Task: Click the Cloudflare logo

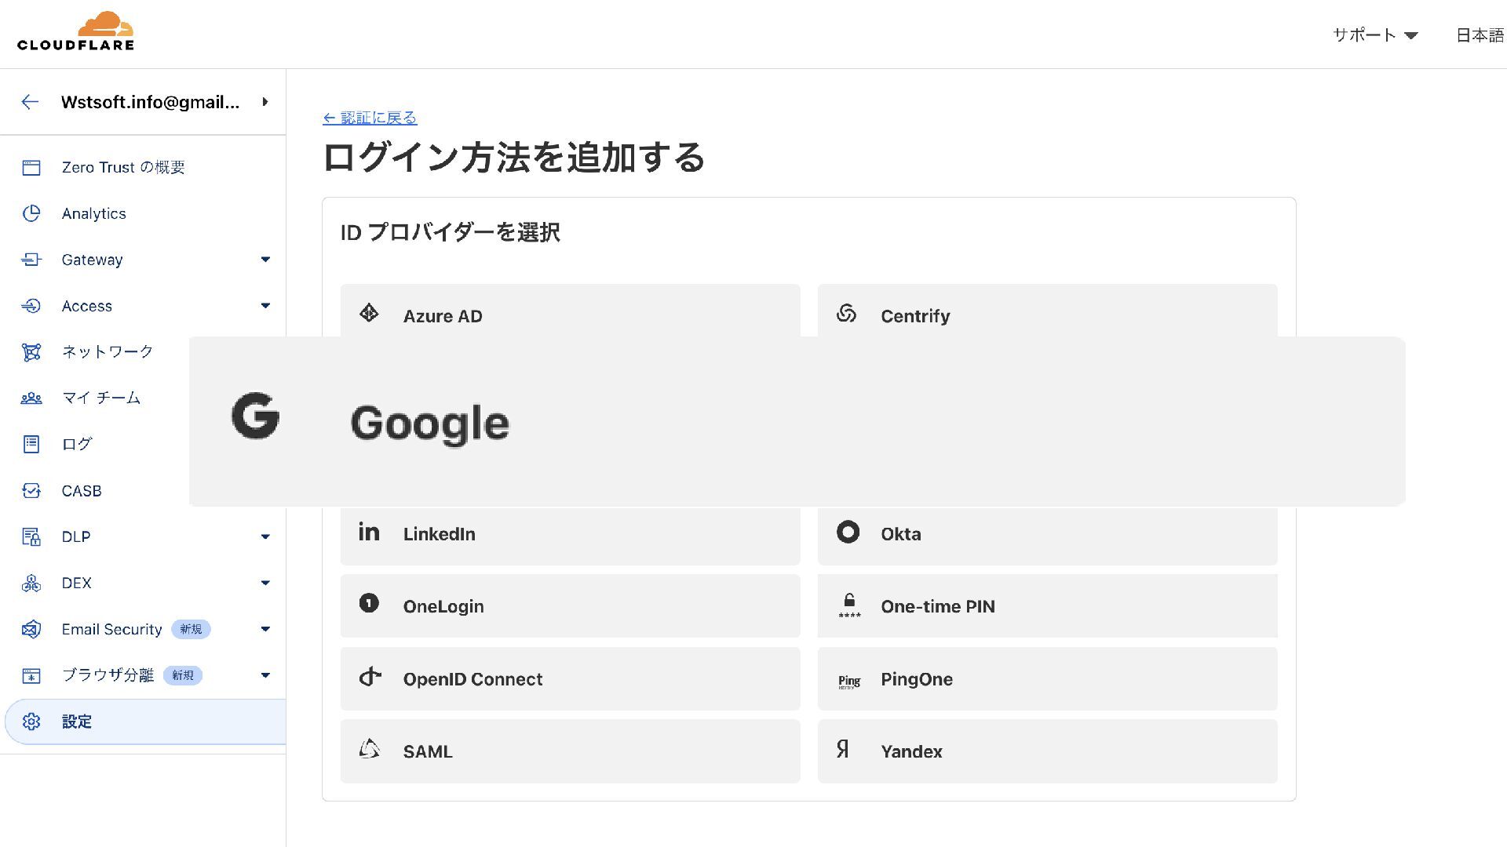Action: [76, 31]
